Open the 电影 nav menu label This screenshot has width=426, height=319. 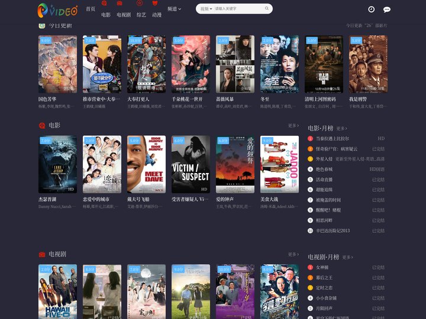(x=106, y=15)
